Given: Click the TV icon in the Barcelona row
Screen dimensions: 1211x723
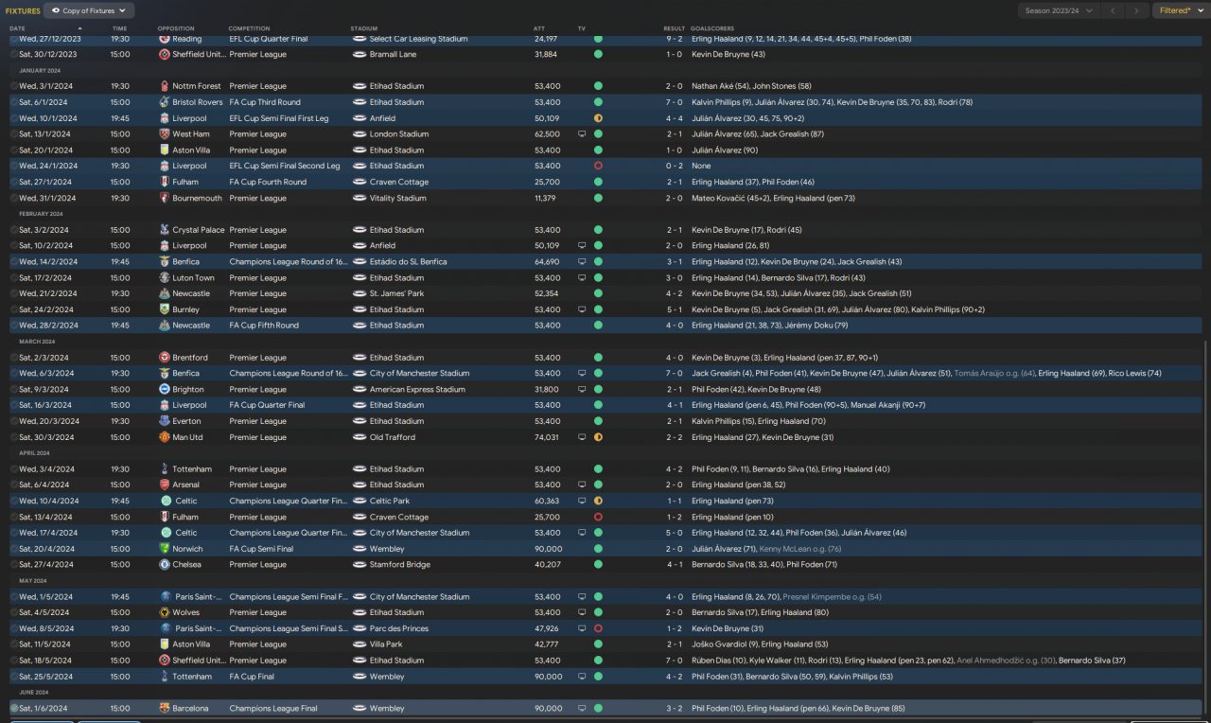Looking at the screenshot, I should click(x=582, y=708).
